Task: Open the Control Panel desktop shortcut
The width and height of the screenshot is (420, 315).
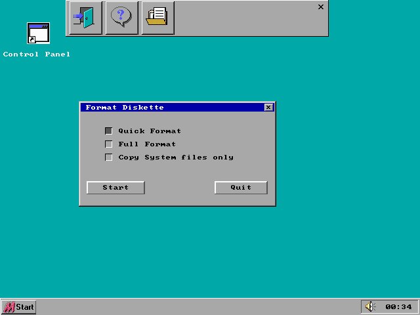Action: (x=38, y=33)
